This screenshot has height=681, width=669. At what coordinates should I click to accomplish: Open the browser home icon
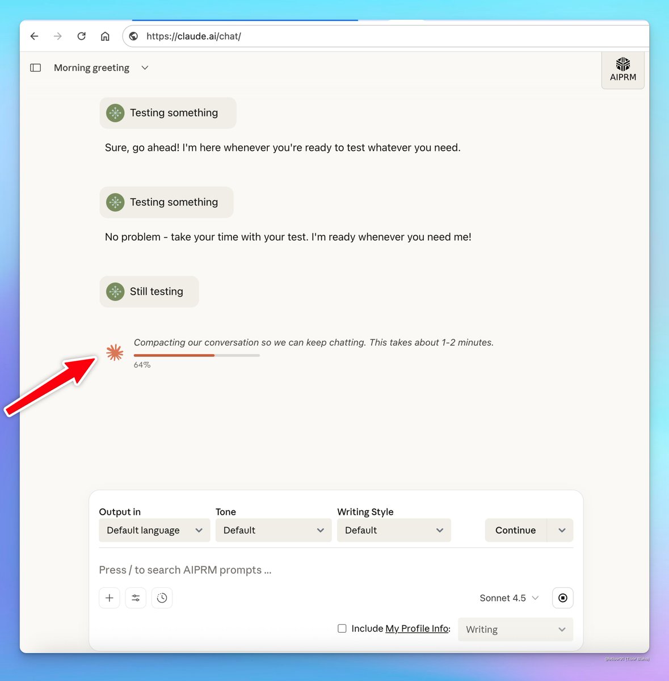[105, 36]
